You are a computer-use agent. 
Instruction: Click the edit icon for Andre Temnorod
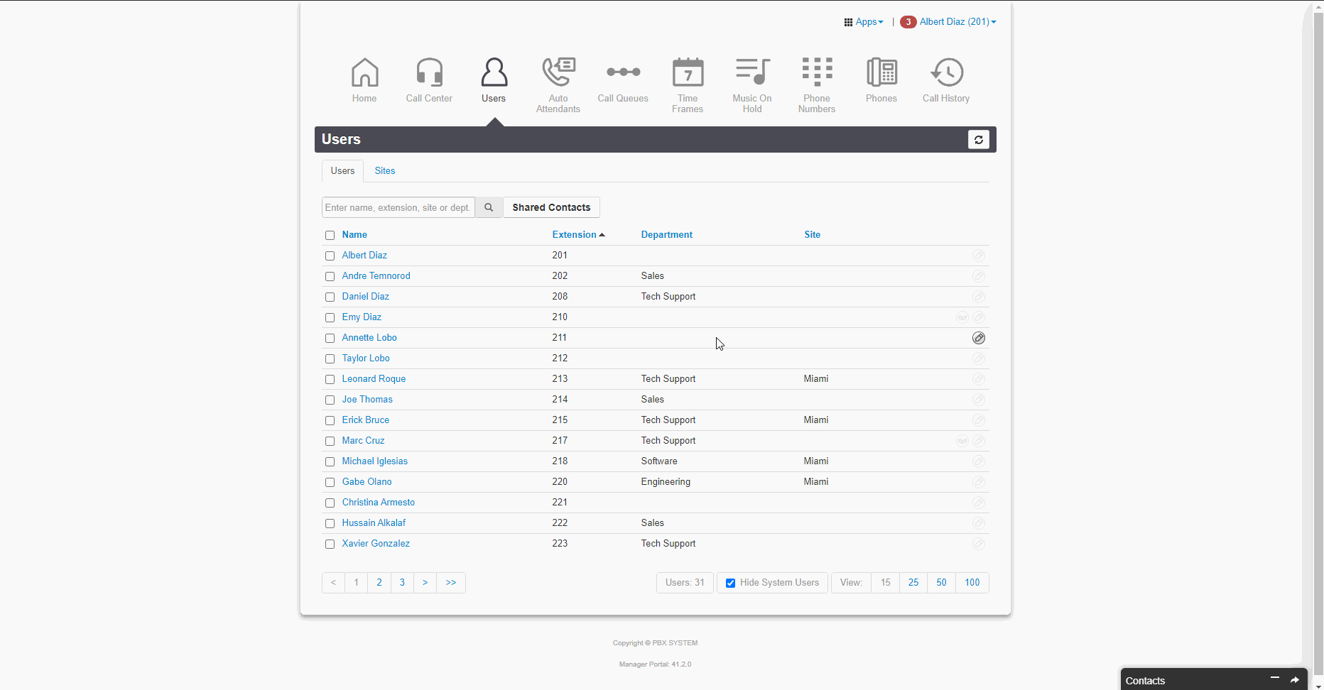point(979,276)
